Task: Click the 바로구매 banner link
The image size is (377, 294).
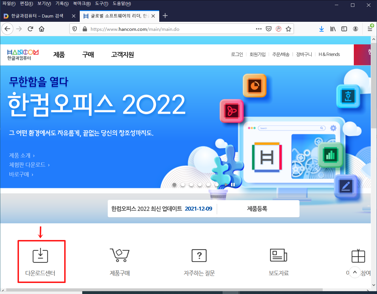Action: tap(21, 174)
